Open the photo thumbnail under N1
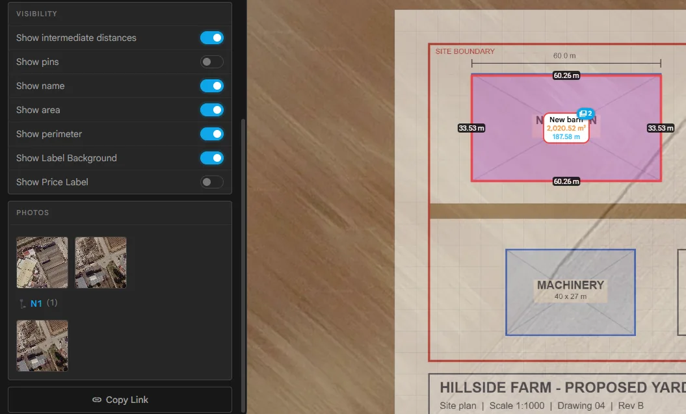The height and width of the screenshot is (414, 686). tap(42, 345)
